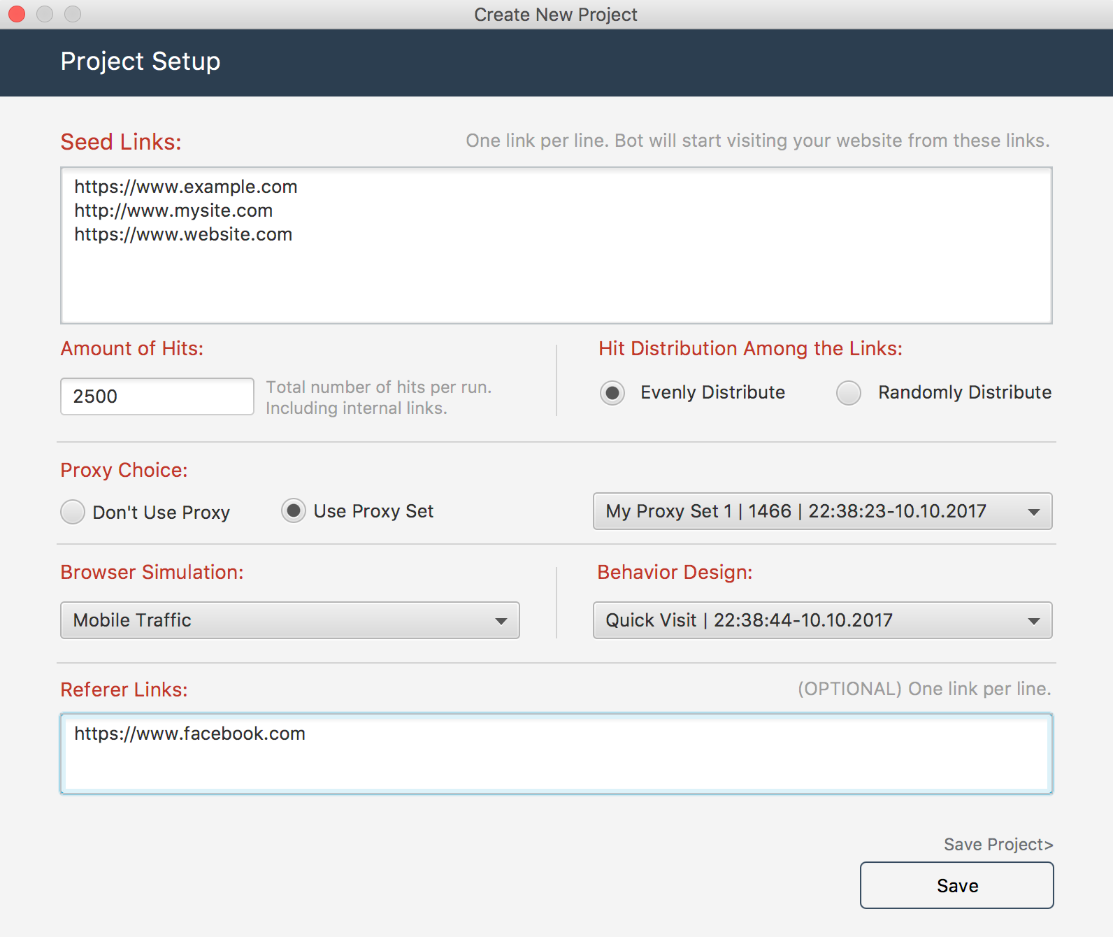Select Don't Use Proxy option
Image resolution: width=1113 pixels, height=937 pixels.
[x=73, y=512]
